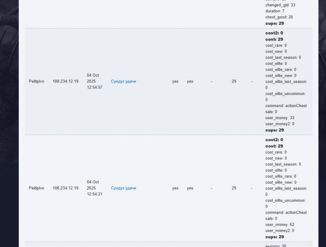Click date 04 Oct 2025 12:54:21
Screen dimensions: 326x247
[95, 188]
